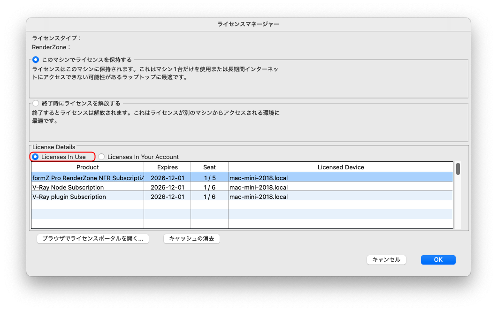Open ブラウザでライセンスポータルを開く button
This screenshot has width=497, height=311.
click(93, 239)
